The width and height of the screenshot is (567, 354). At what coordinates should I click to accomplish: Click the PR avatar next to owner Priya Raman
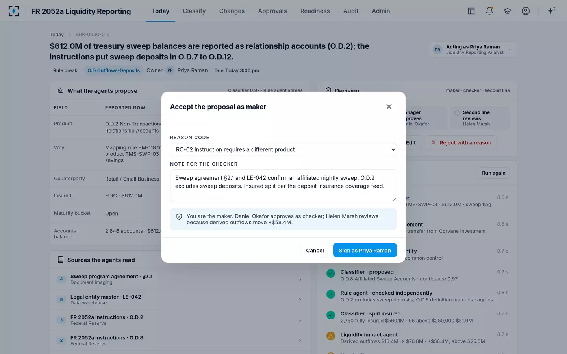(x=170, y=70)
